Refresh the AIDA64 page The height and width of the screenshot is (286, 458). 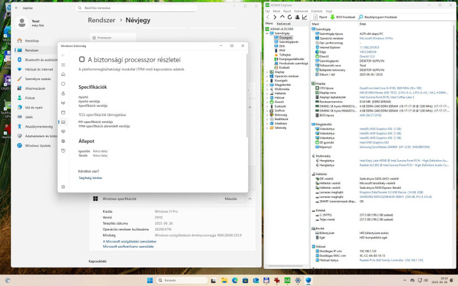coord(290,17)
